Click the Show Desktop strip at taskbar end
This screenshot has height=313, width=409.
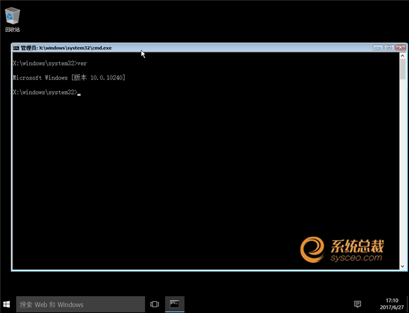tap(407, 304)
